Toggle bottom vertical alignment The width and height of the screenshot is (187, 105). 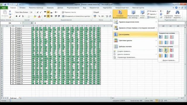(x=51, y=12)
